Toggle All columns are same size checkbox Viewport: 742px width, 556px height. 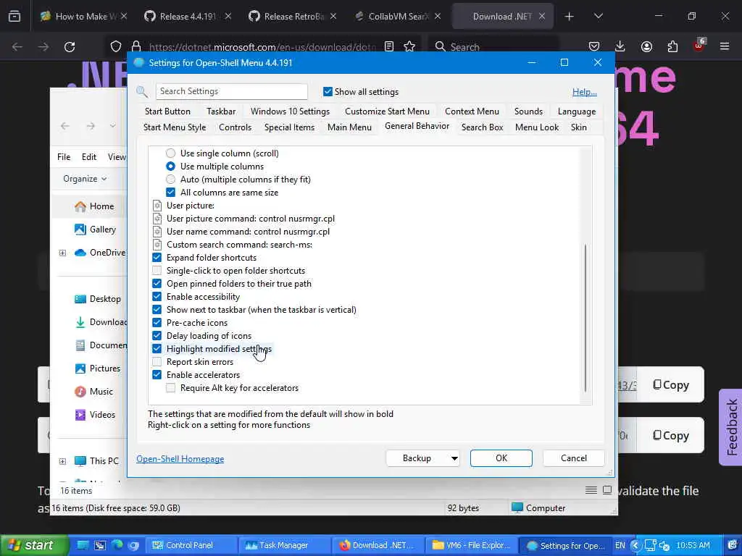(x=171, y=193)
